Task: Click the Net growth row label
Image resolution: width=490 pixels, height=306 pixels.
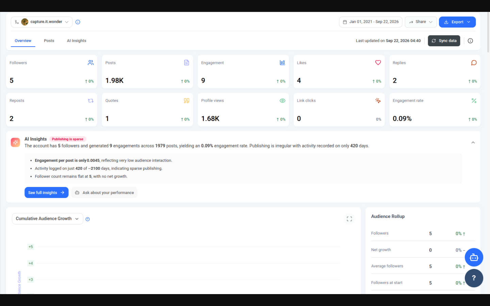Action: tap(381, 250)
